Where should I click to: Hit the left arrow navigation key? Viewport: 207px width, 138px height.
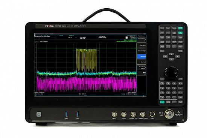coord(166,57)
